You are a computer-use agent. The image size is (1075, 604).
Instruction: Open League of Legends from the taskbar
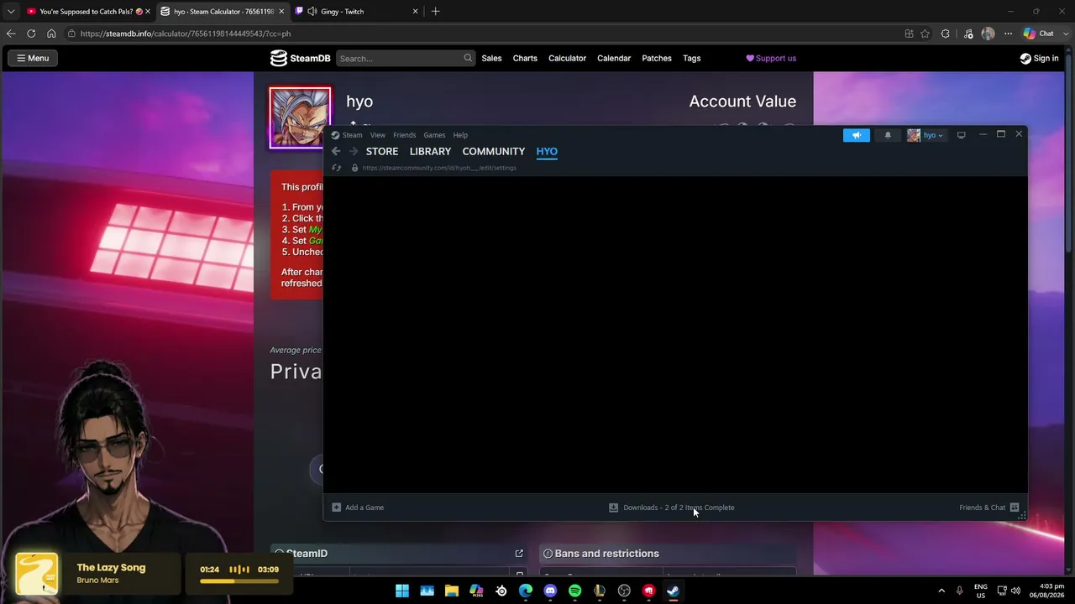tap(600, 591)
